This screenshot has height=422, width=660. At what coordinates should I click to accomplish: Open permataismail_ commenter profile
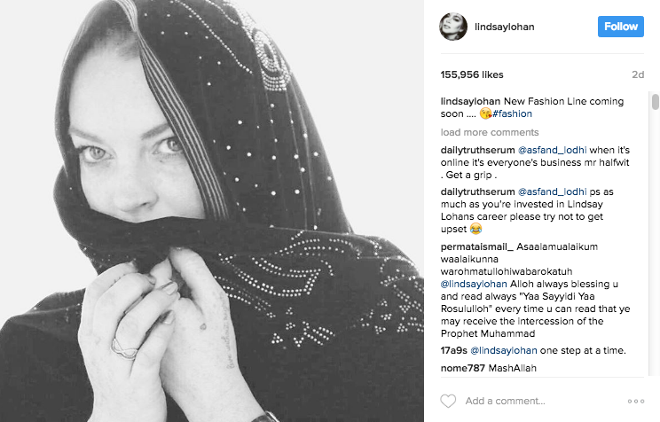tap(477, 247)
